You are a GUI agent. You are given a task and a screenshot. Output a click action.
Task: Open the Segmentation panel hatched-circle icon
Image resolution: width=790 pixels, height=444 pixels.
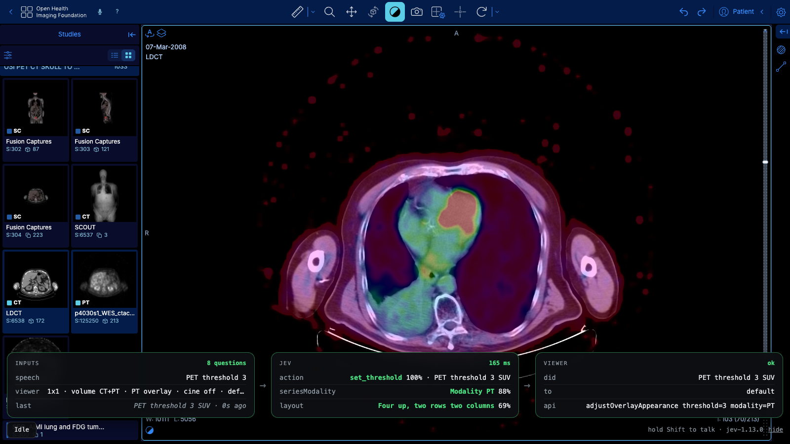click(x=781, y=50)
